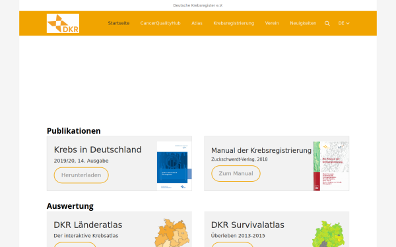Go to Startseite menu item
This screenshot has height=247, width=396.
[x=119, y=23]
